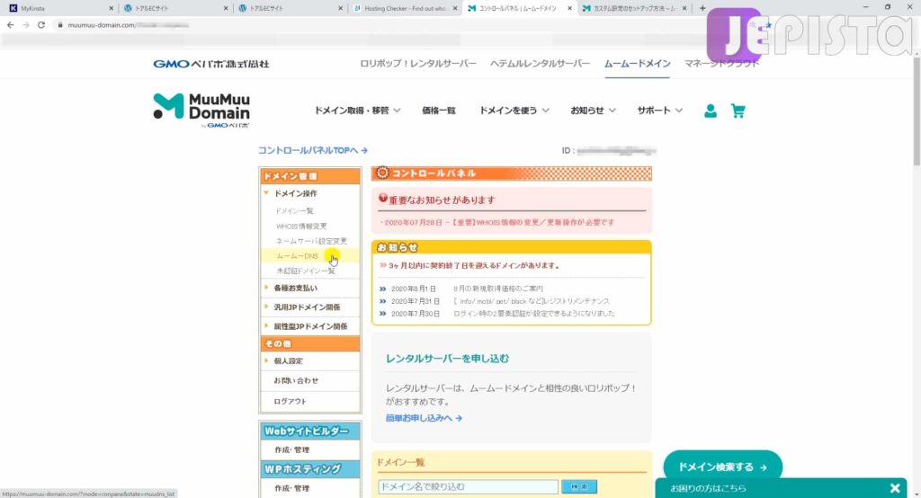The image size is (921, 498).
Task: Open ムームーDNS in the sidebar
Action: (297, 256)
